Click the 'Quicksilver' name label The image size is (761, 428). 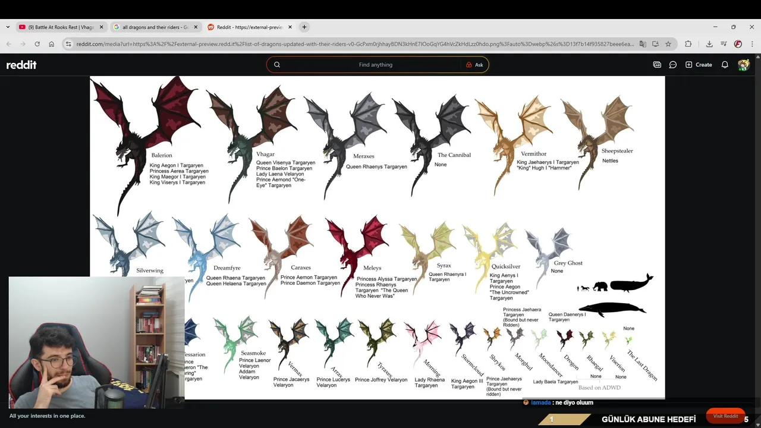506,267
